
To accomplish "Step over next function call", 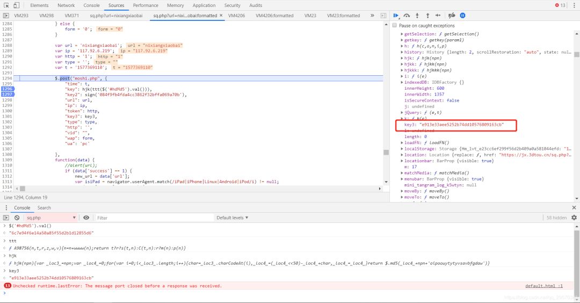I will (x=407, y=16).
